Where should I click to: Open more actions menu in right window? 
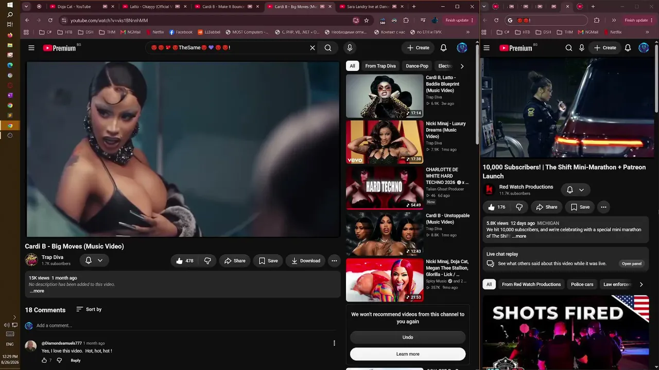603,207
